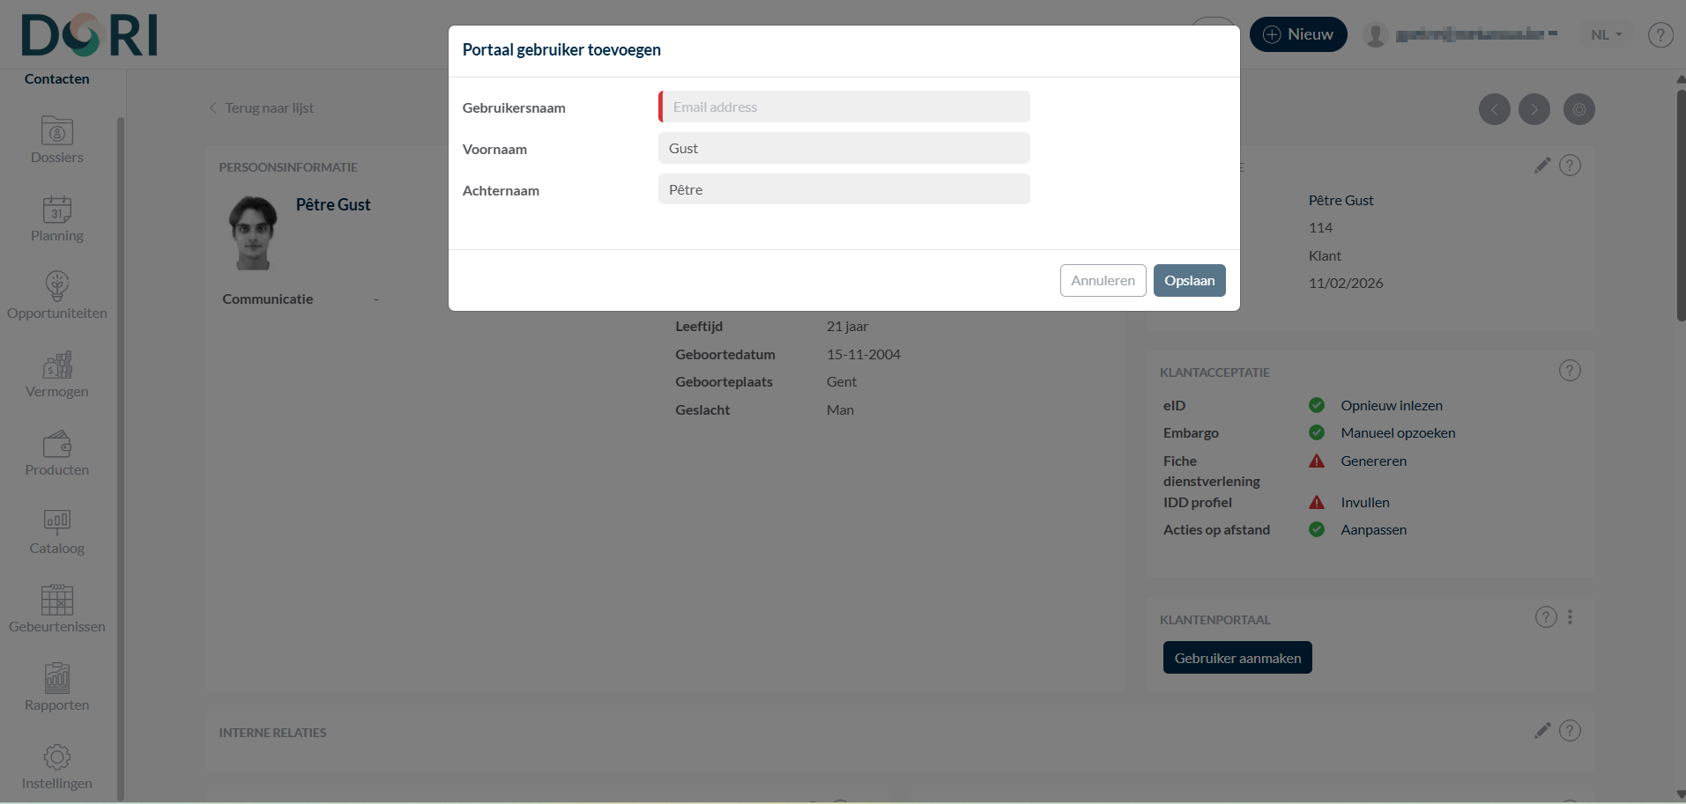Click the Nieuw button in header
This screenshot has height=804, width=1686.
coord(1298,34)
